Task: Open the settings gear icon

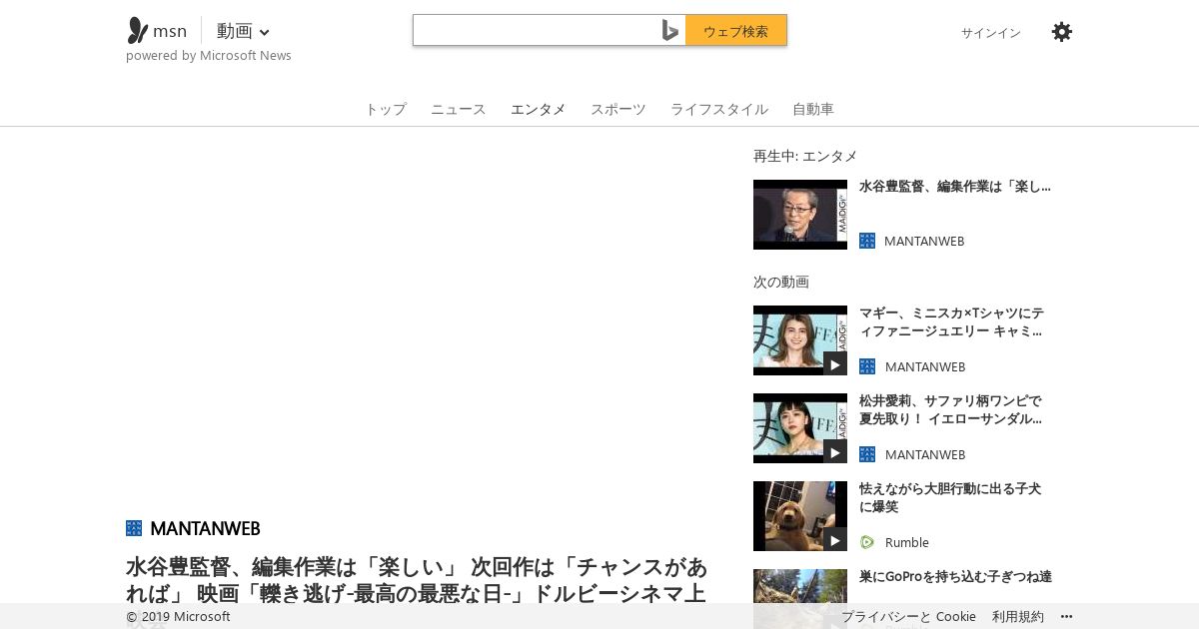Action: pos(1062,32)
